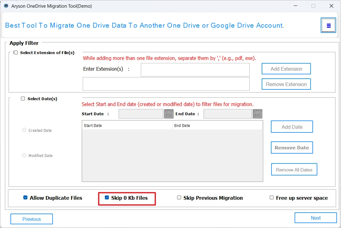Enable Select Extension of File(s) checkbox
The width and height of the screenshot is (341, 228).
[x=16, y=53]
